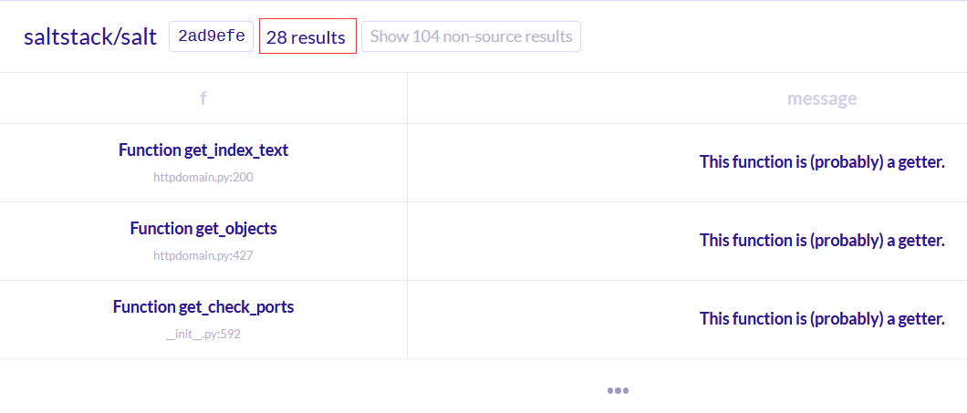Click the 2ad9efe commit hash badge
The width and height of the screenshot is (967, 413).
[x=211, y=37]
